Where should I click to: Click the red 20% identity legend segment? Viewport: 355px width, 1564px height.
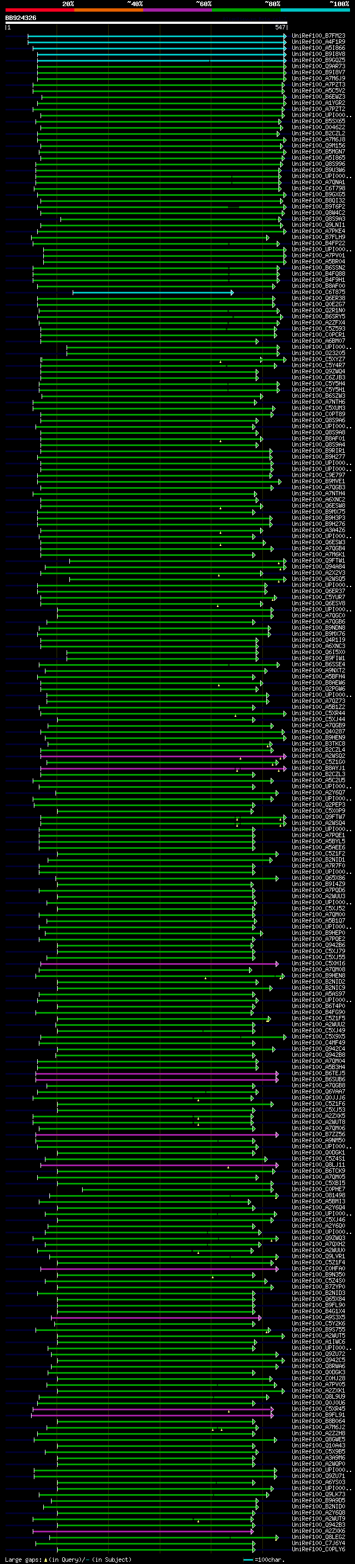(39, 10)
